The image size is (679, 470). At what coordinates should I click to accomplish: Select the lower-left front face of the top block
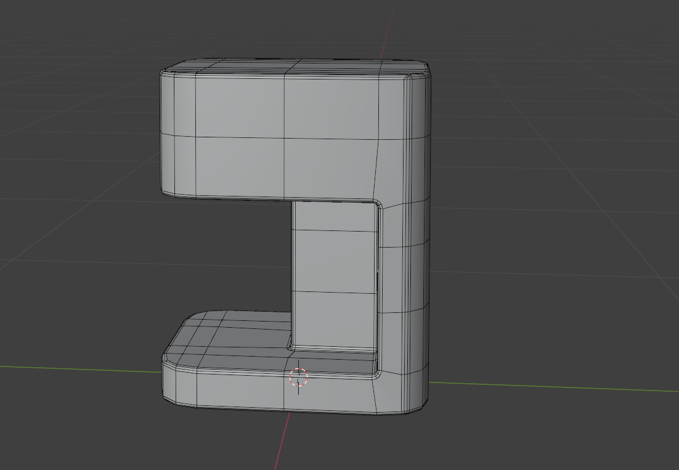click(240, 168)
